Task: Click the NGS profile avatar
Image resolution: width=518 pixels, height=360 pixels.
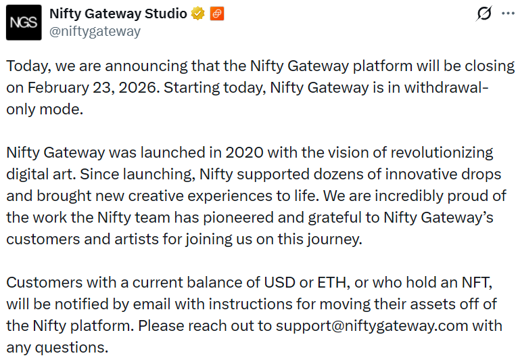Action: coord(24,23)
